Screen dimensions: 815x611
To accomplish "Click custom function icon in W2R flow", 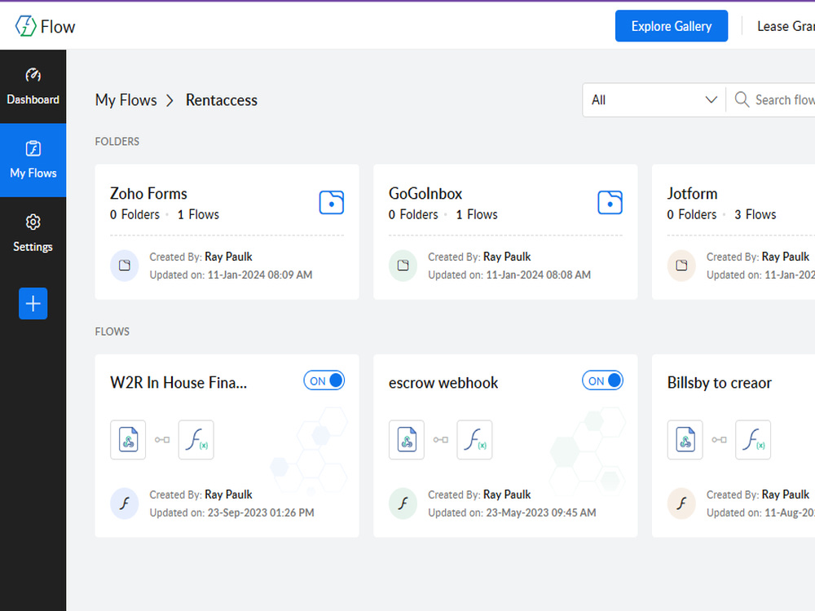I will click(x=196, y=440).
